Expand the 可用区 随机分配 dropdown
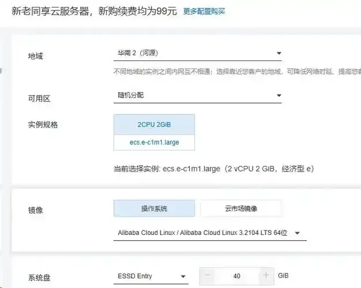The width and height of the screenshot is (361, 288). (198, 95)
